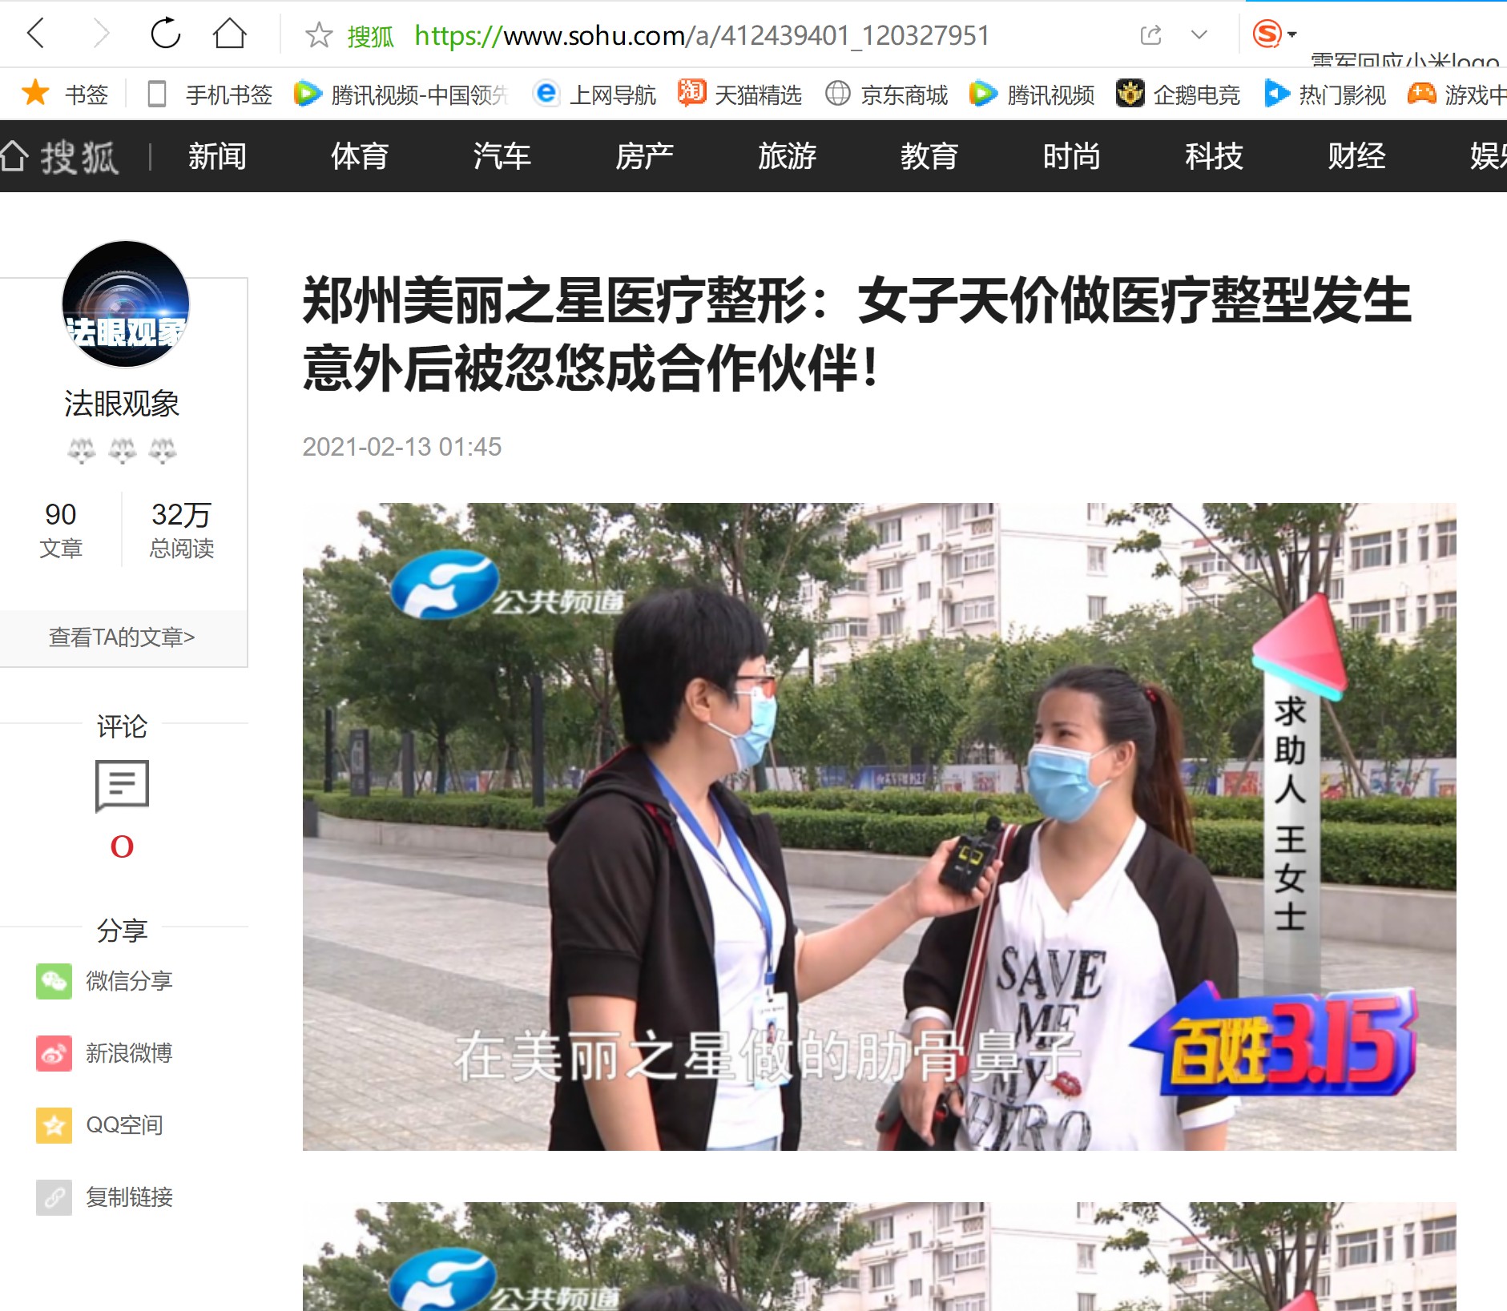
Task: Open 上网导航 bookmark
Action: pyautogui.click(x=594, y=95)
